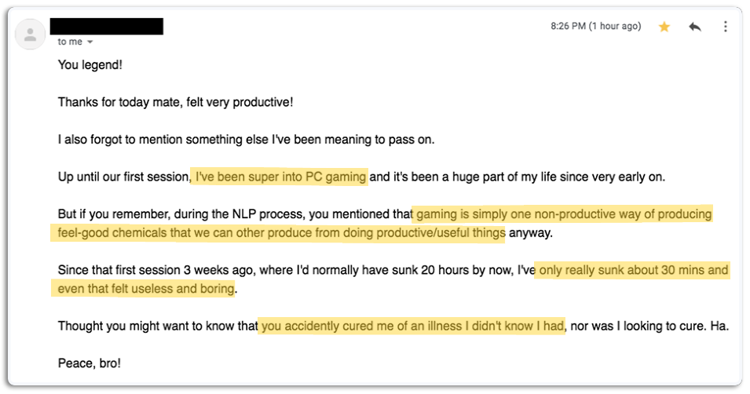Toggle the yellow star on this email
Screen dimensions: 750x394
664,27
